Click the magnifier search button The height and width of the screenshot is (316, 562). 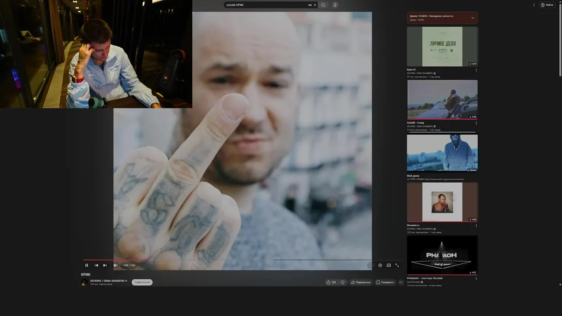click(x=323, y=5)
